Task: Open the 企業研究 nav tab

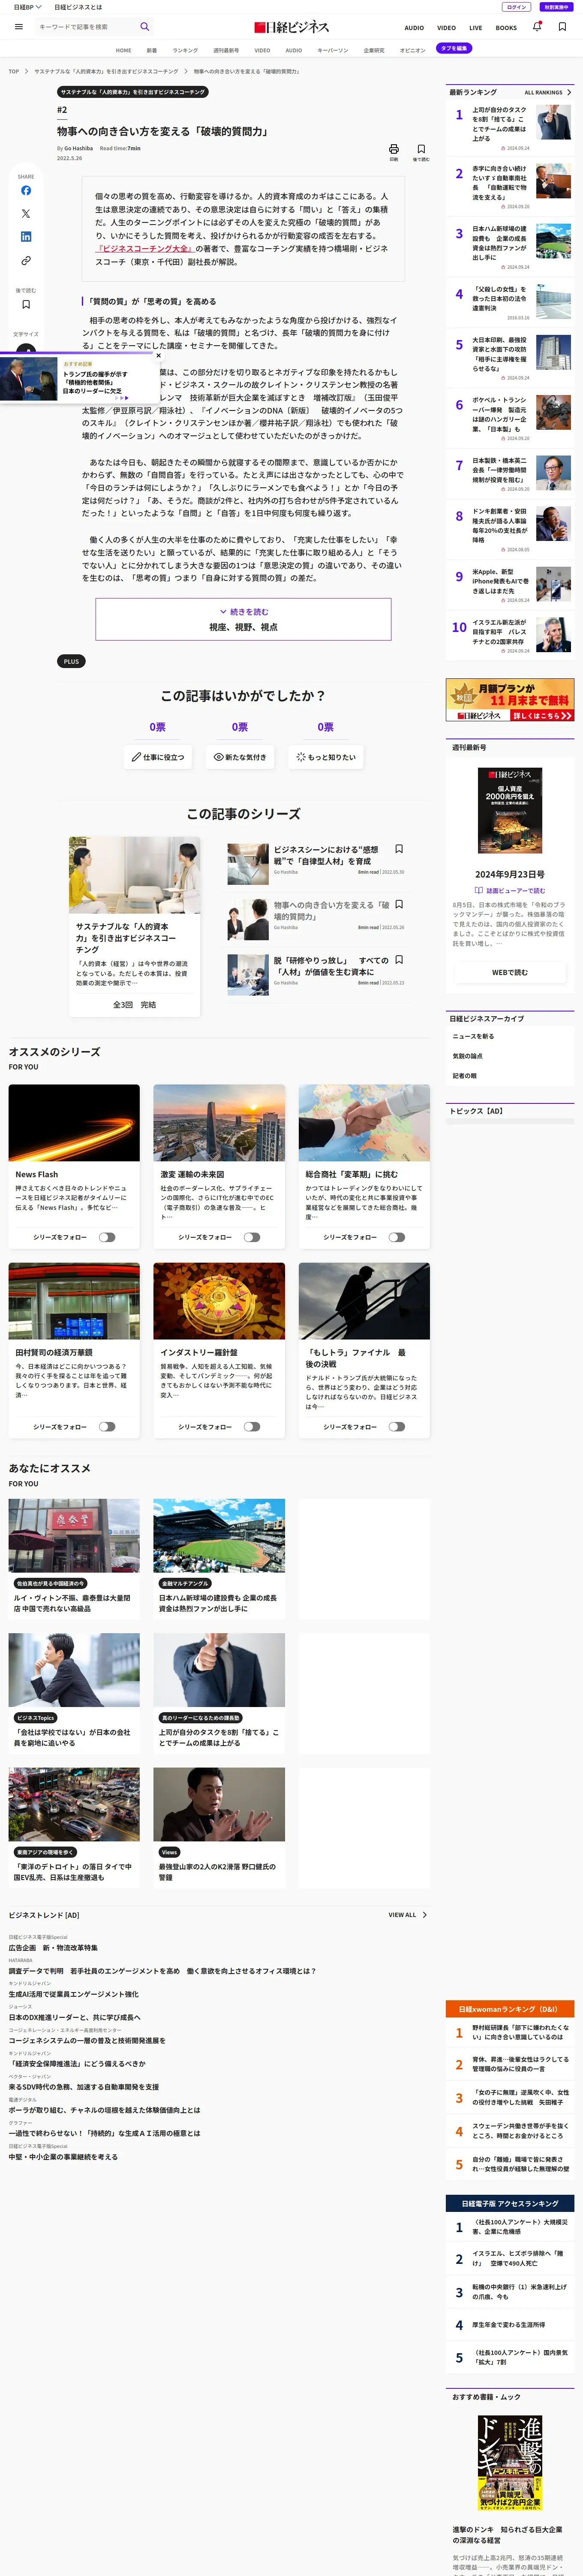Action: (373, 50)
